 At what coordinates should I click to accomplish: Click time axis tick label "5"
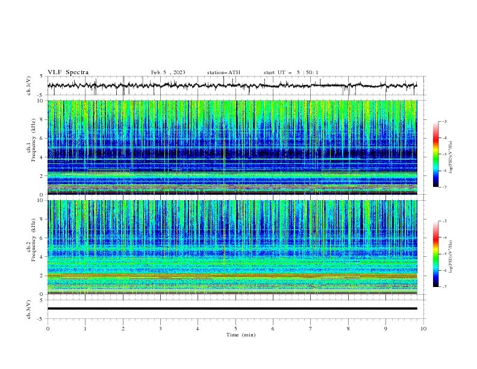235,329
